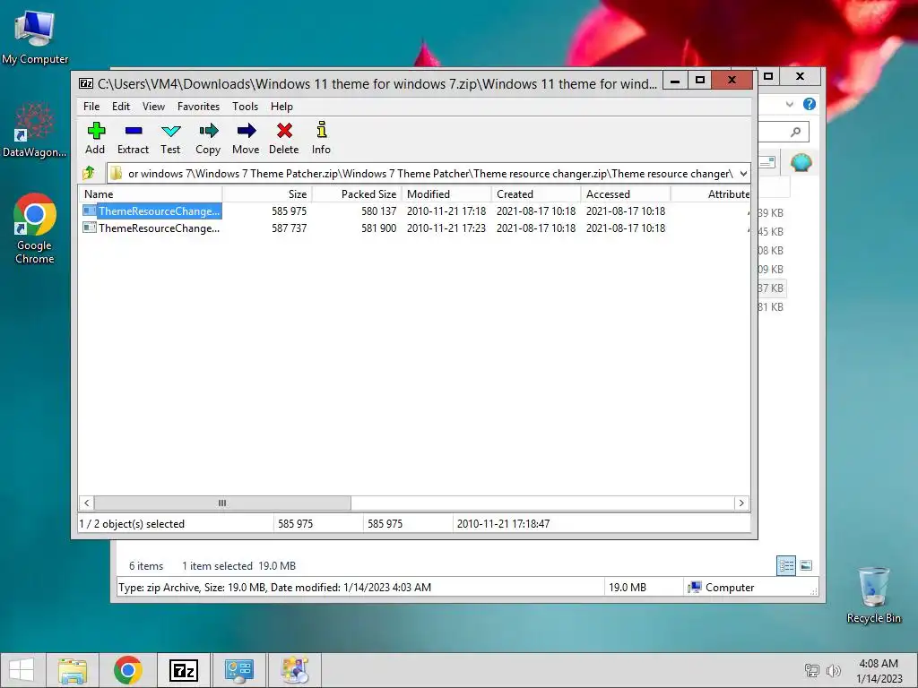
Task: Open the Tools menu
Action: click(x=245, y=107)
